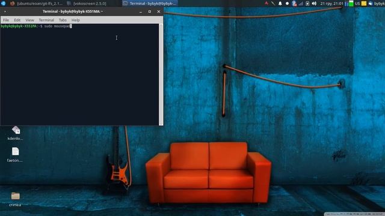
Task: Open the Help menu in Terminal
Action: pos(76,20)
